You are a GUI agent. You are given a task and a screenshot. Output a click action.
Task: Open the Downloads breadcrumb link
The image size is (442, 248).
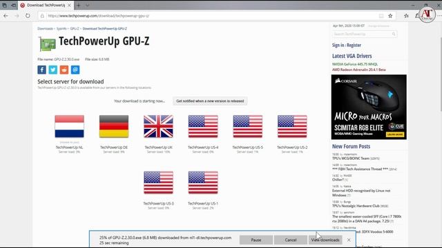coord(45,29)
